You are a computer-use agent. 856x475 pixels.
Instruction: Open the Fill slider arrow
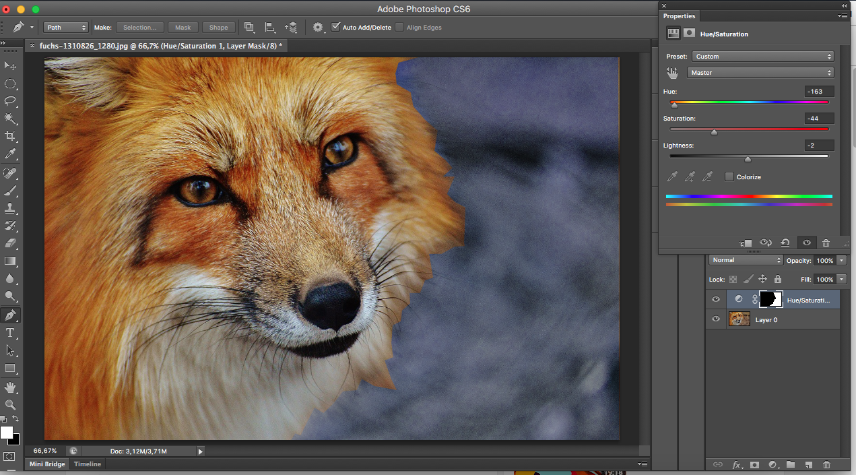841,279
